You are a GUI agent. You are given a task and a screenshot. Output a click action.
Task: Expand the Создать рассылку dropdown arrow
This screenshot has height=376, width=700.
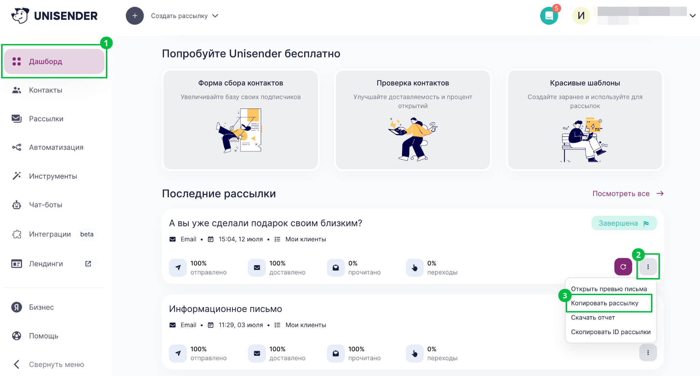tap(215, 16)
